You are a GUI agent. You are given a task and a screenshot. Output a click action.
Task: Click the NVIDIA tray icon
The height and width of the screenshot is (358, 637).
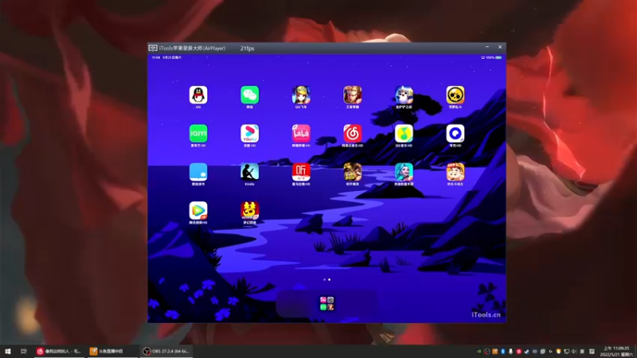479,352
